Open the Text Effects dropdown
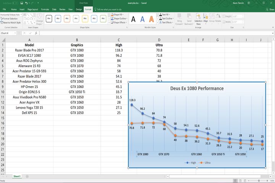The height and width of the screenshot is (183, 275). coord(166,22)
